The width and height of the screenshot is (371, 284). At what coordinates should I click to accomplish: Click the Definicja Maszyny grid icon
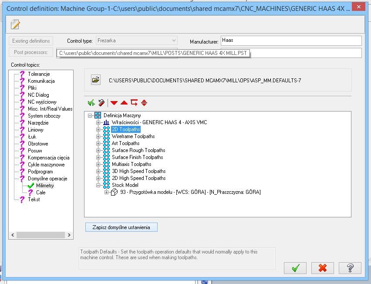[98, 115]
